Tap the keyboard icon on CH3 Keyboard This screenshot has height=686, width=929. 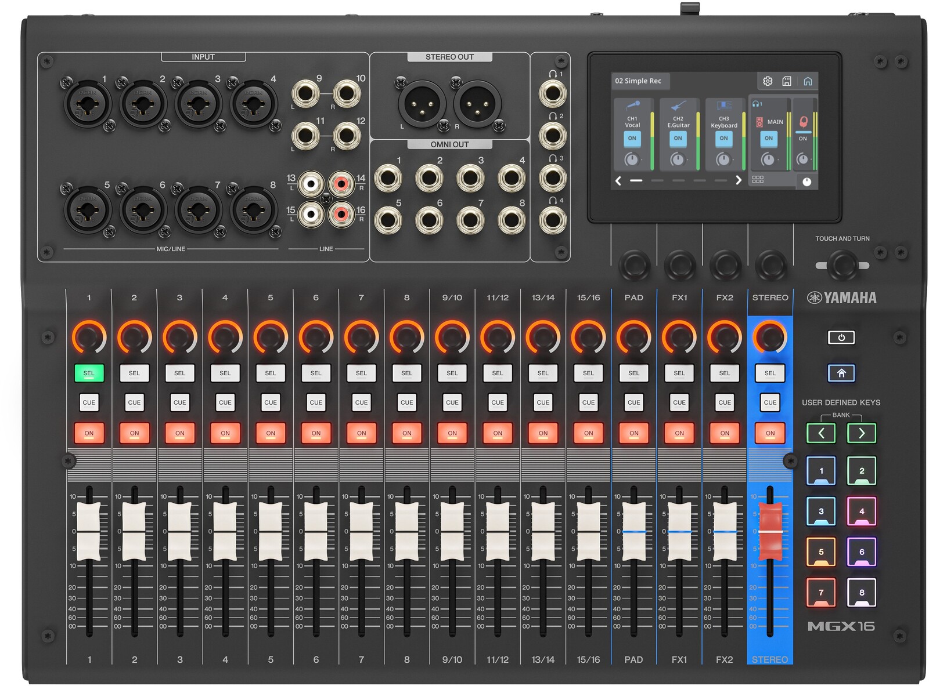[723, 106]
